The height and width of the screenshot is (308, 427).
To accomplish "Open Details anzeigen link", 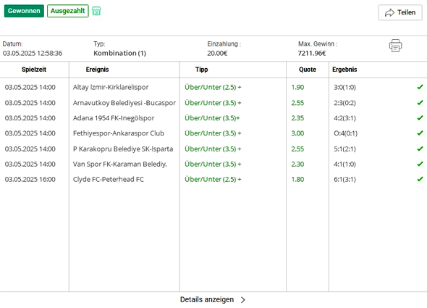I will pos(207,299).
